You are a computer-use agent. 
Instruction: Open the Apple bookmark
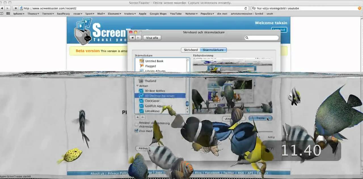click(x=142, y=14)
